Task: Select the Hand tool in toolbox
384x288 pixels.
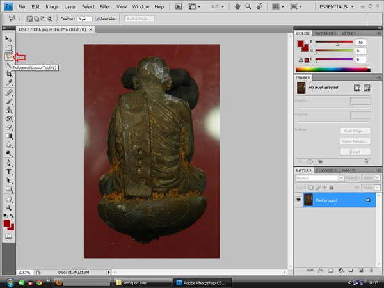Action: coord(8,199)
